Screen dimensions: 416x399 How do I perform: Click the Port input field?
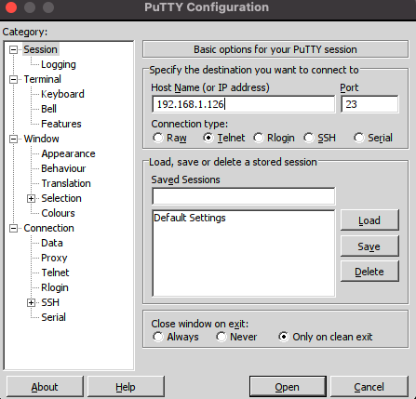pyautogui.click(x=369, y=104)
